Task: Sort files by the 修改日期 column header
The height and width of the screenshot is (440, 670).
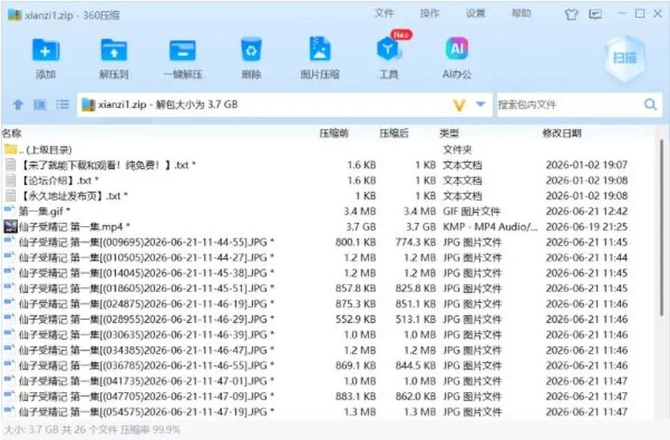Action: (561, 134)
